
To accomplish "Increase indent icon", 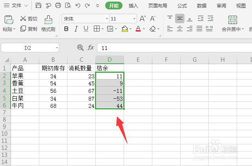I will [210, 18].
